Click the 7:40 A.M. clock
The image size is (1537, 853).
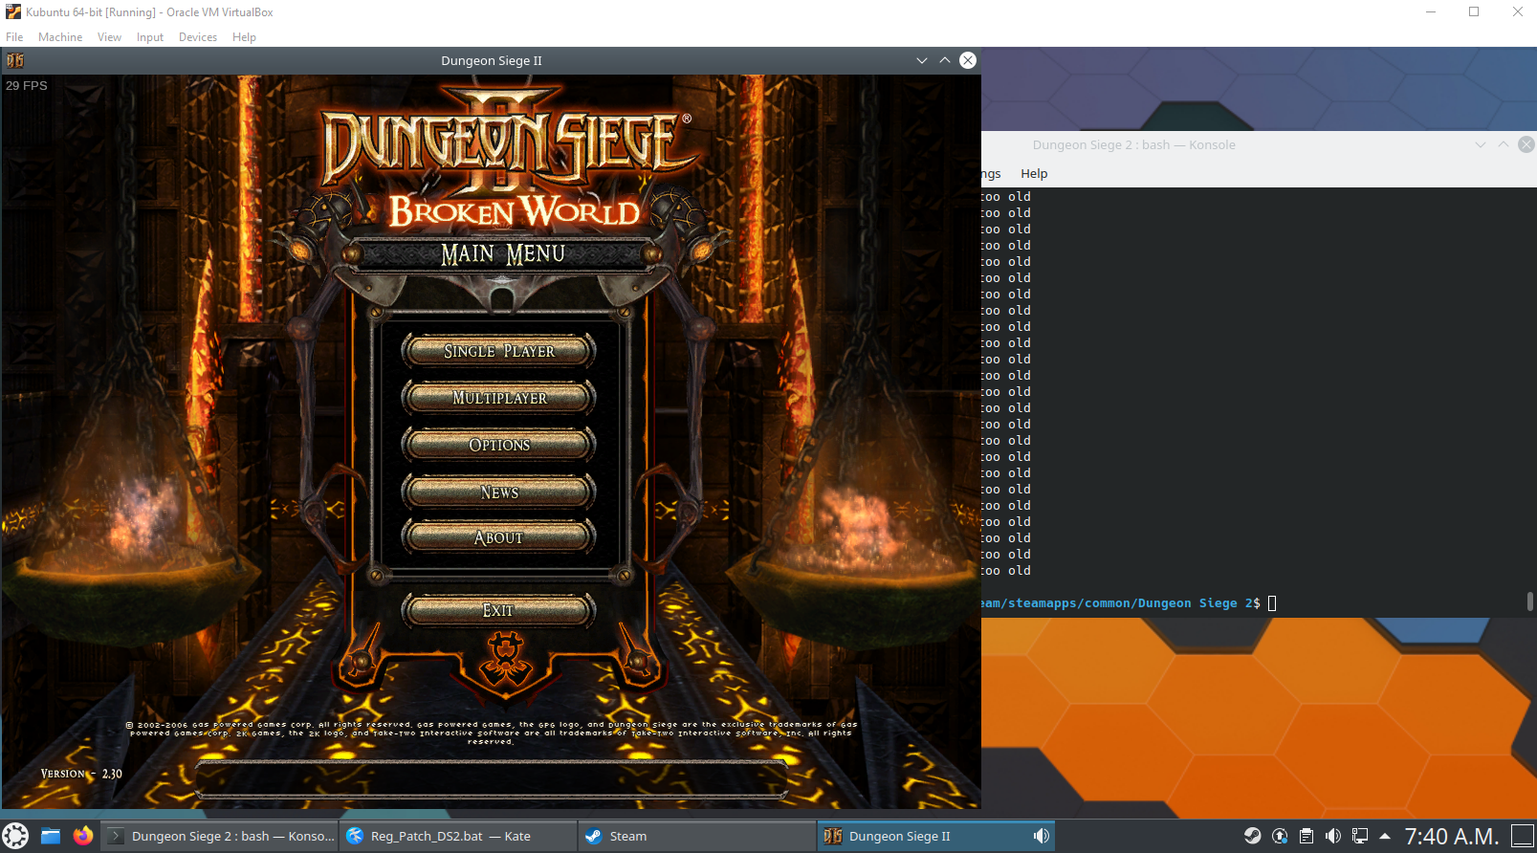point(1451,836)
